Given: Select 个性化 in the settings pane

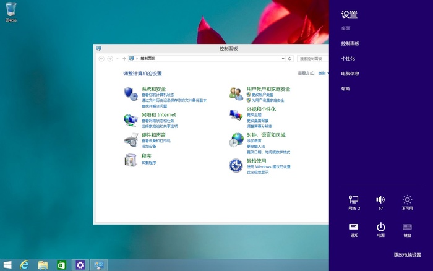Looking at the screenshot, I should point(348,58).
